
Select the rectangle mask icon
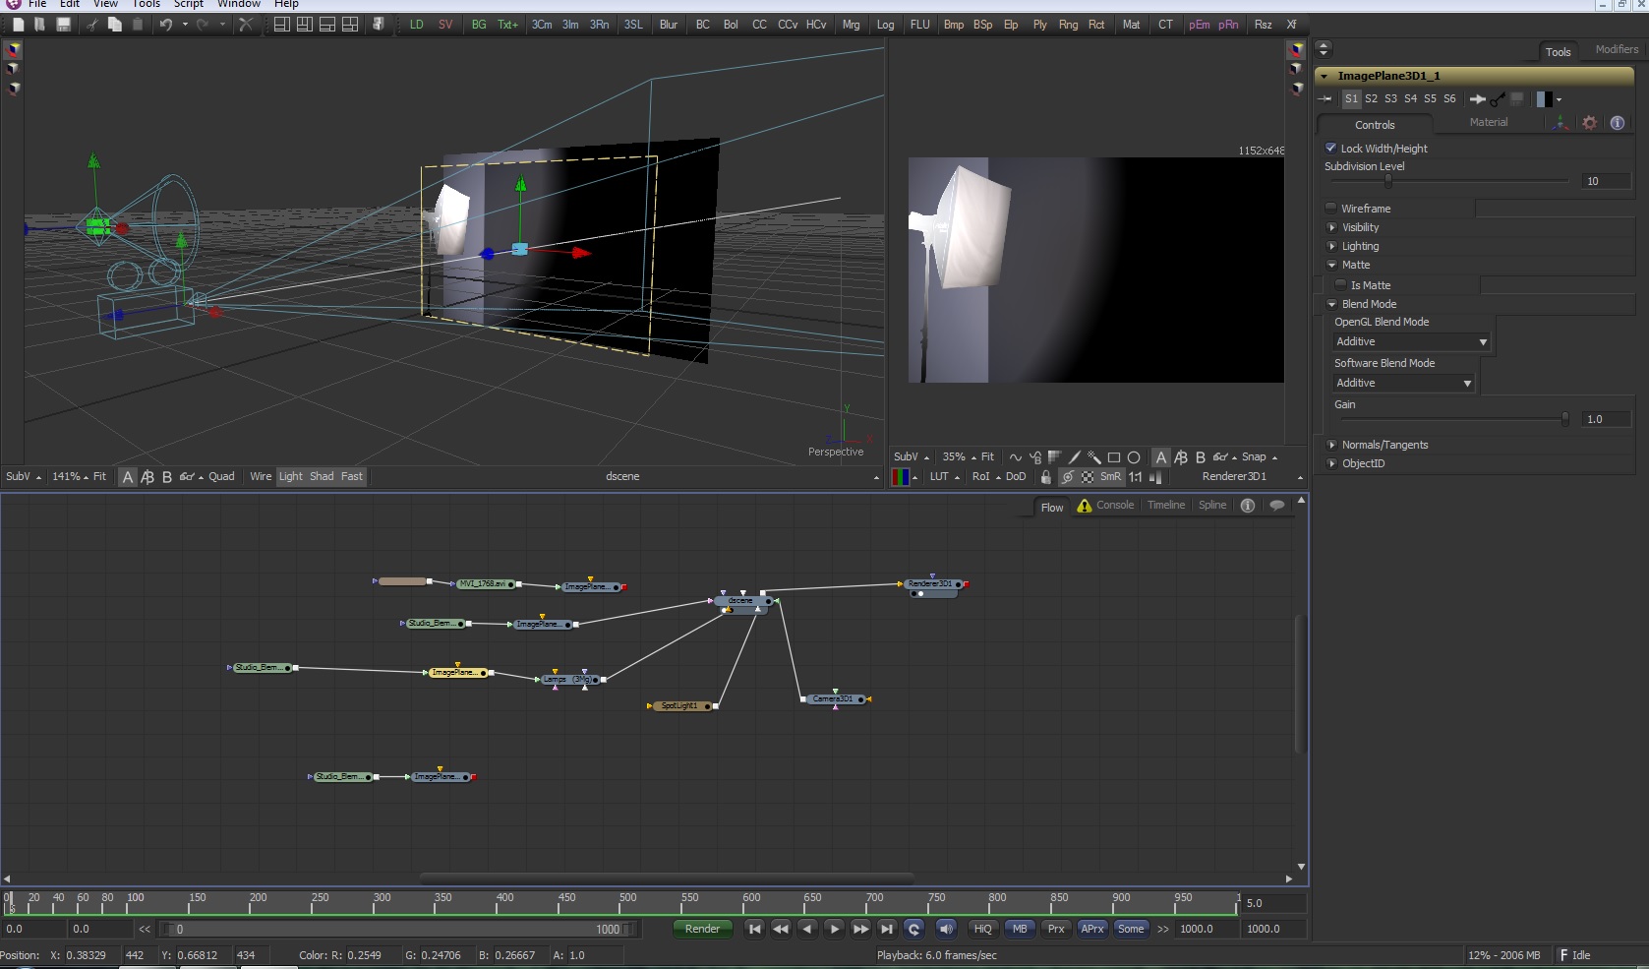tap(1114, 457)
